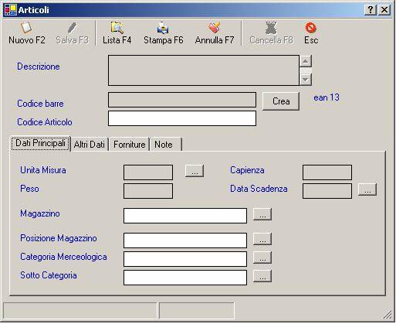
Task: Click the Peso field
Action: click(148, 191)
